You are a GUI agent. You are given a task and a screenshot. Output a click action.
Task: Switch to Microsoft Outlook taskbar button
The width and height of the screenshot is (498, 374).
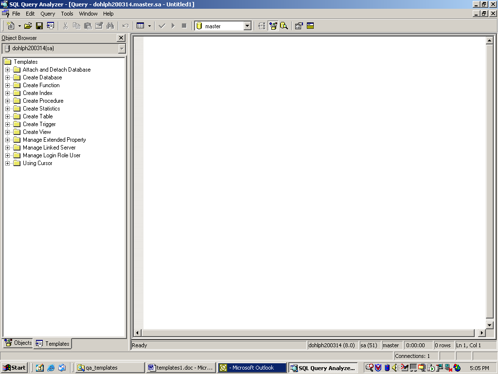[252, 368]
